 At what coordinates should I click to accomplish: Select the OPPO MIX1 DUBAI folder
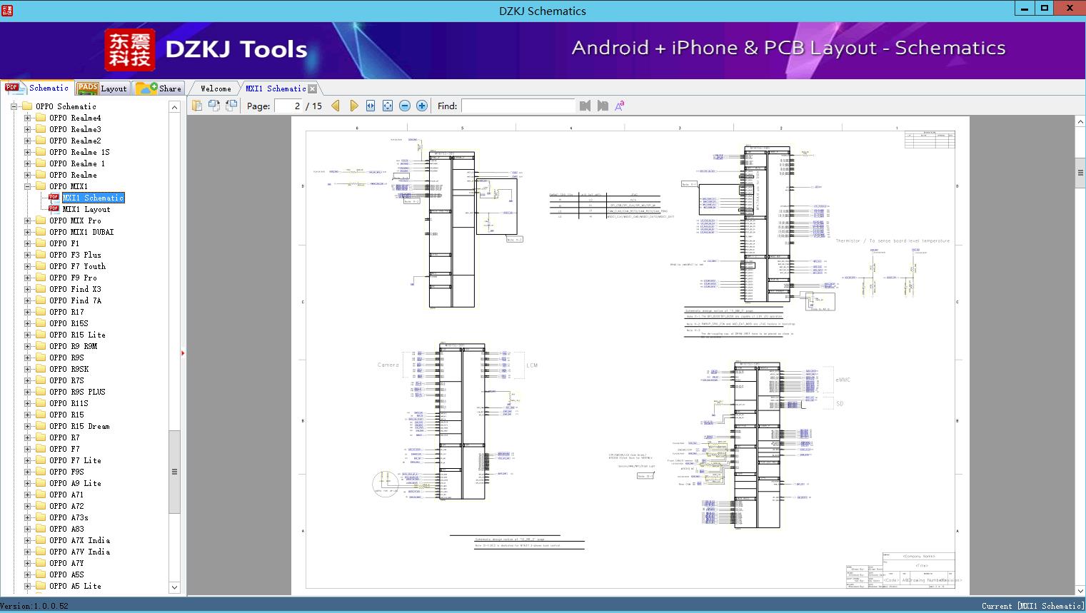pos(81,232)
